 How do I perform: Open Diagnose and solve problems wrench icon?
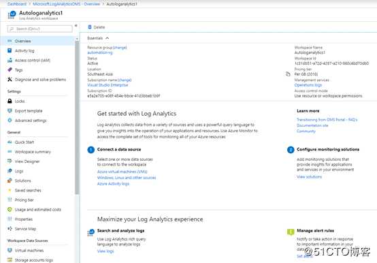[10, 80]
